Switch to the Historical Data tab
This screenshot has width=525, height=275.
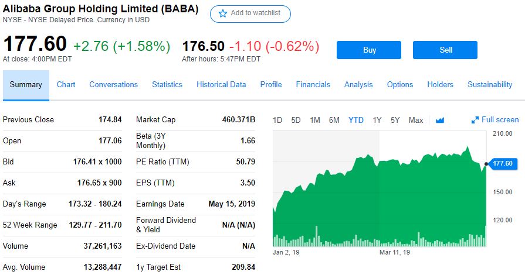point(221,84)
